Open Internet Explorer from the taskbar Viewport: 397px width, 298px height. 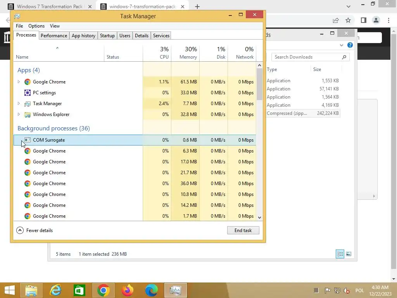pos(55,290)
